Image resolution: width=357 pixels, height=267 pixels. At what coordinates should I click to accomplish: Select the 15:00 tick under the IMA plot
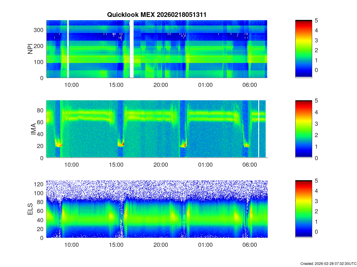pos(116,165)
